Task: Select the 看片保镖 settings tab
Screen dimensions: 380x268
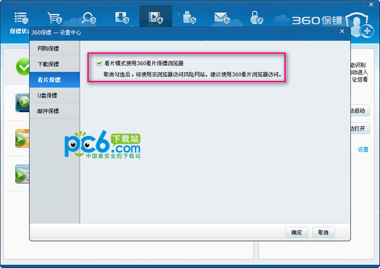Action: pyautogui.click(x=54, y=80)
